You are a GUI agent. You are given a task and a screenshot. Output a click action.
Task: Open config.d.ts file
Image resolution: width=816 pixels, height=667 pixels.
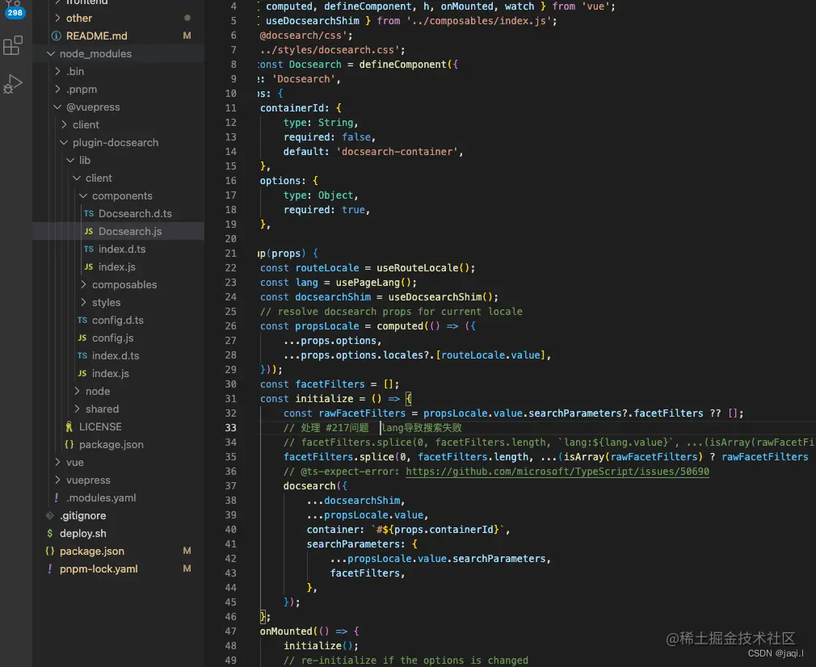coord(118,321)
